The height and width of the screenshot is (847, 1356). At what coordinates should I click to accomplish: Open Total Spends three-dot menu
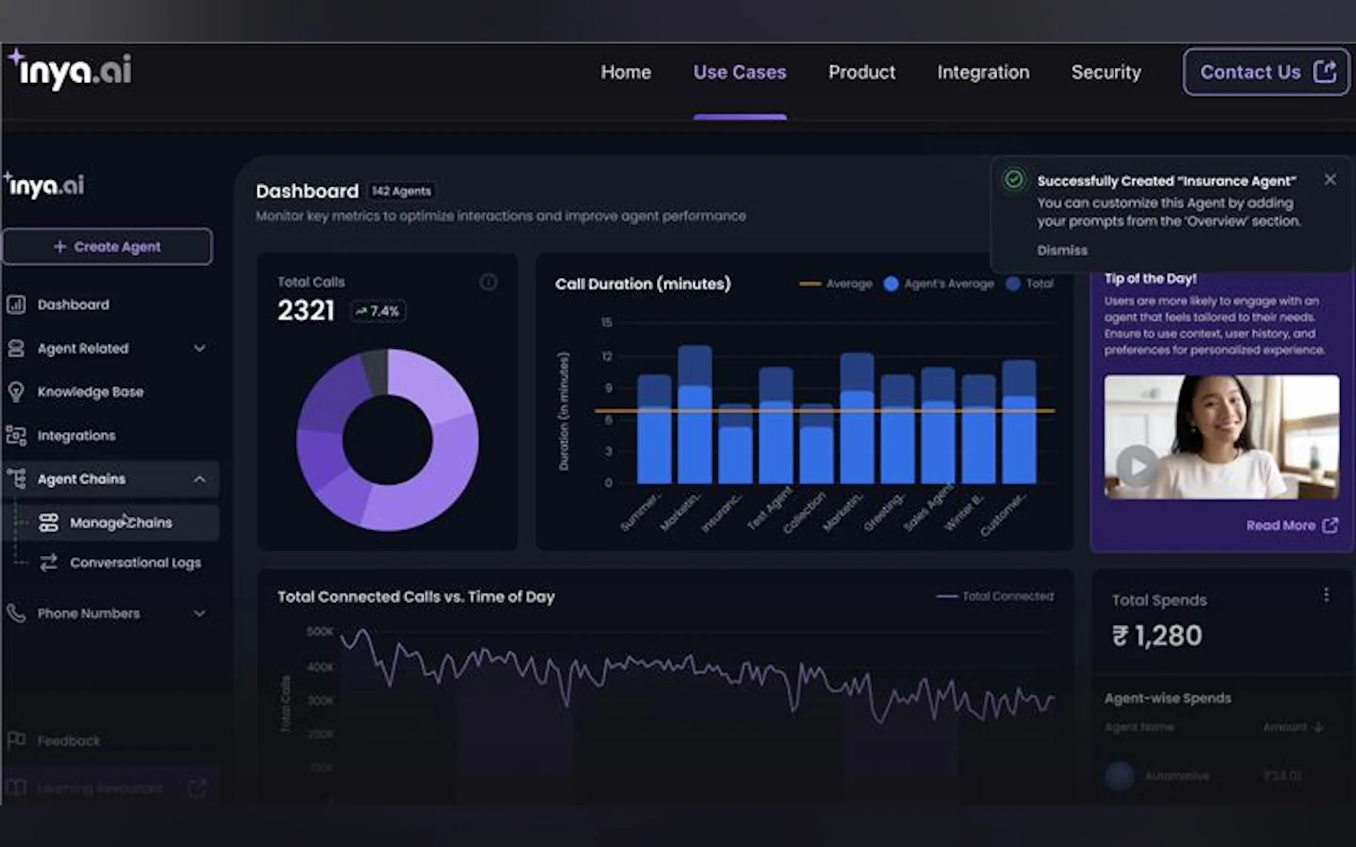point(1326,595)
